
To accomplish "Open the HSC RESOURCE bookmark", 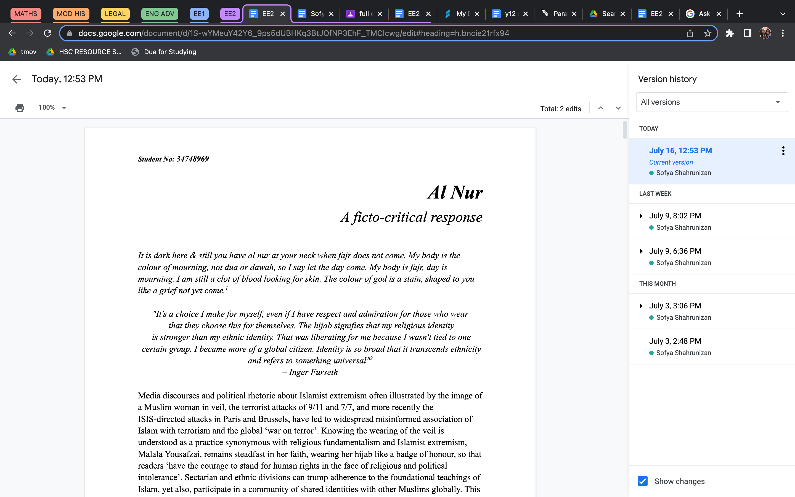I will tap(84, 52).
